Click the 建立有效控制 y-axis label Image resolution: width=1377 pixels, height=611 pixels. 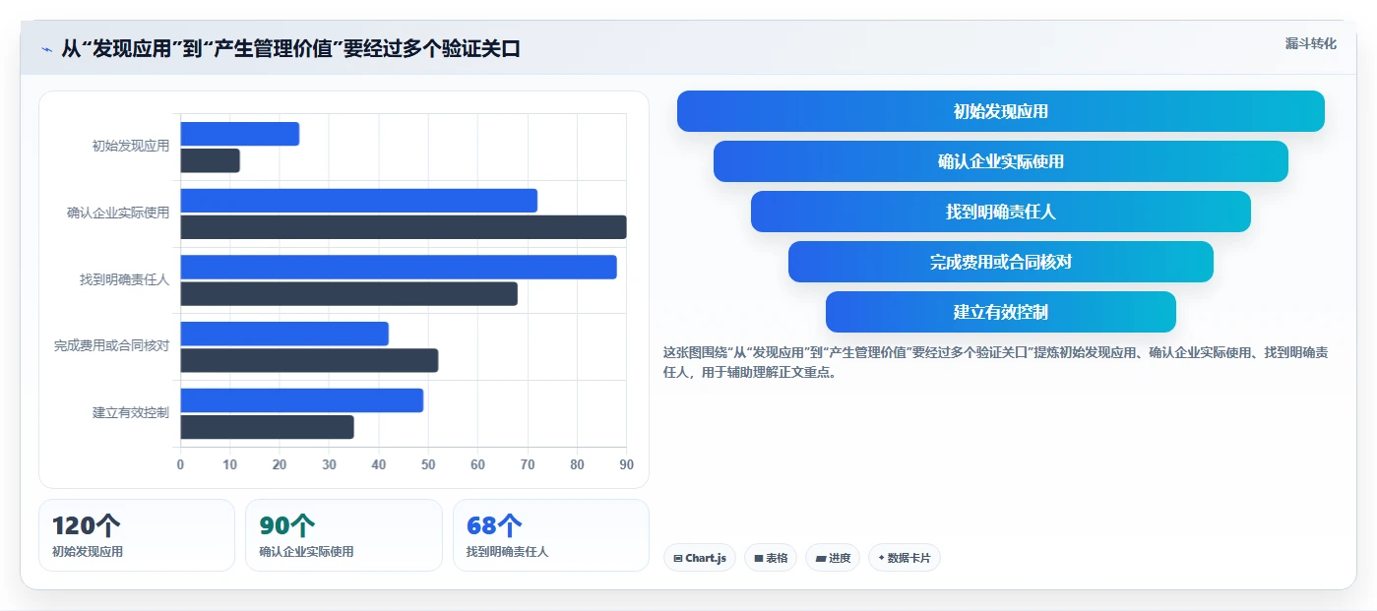click(131, 412)
